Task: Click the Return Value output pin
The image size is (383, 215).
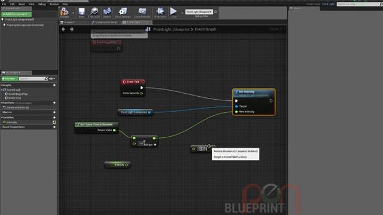Action: click(114, 130)
